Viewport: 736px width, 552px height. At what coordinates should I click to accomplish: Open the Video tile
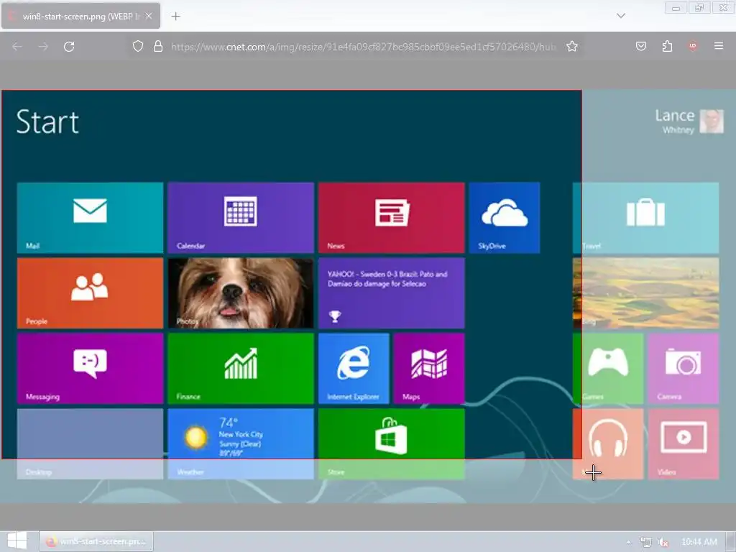684,444
